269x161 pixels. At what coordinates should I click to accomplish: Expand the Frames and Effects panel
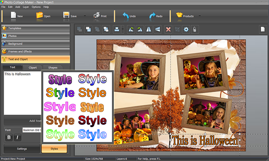tap(36, 51)
